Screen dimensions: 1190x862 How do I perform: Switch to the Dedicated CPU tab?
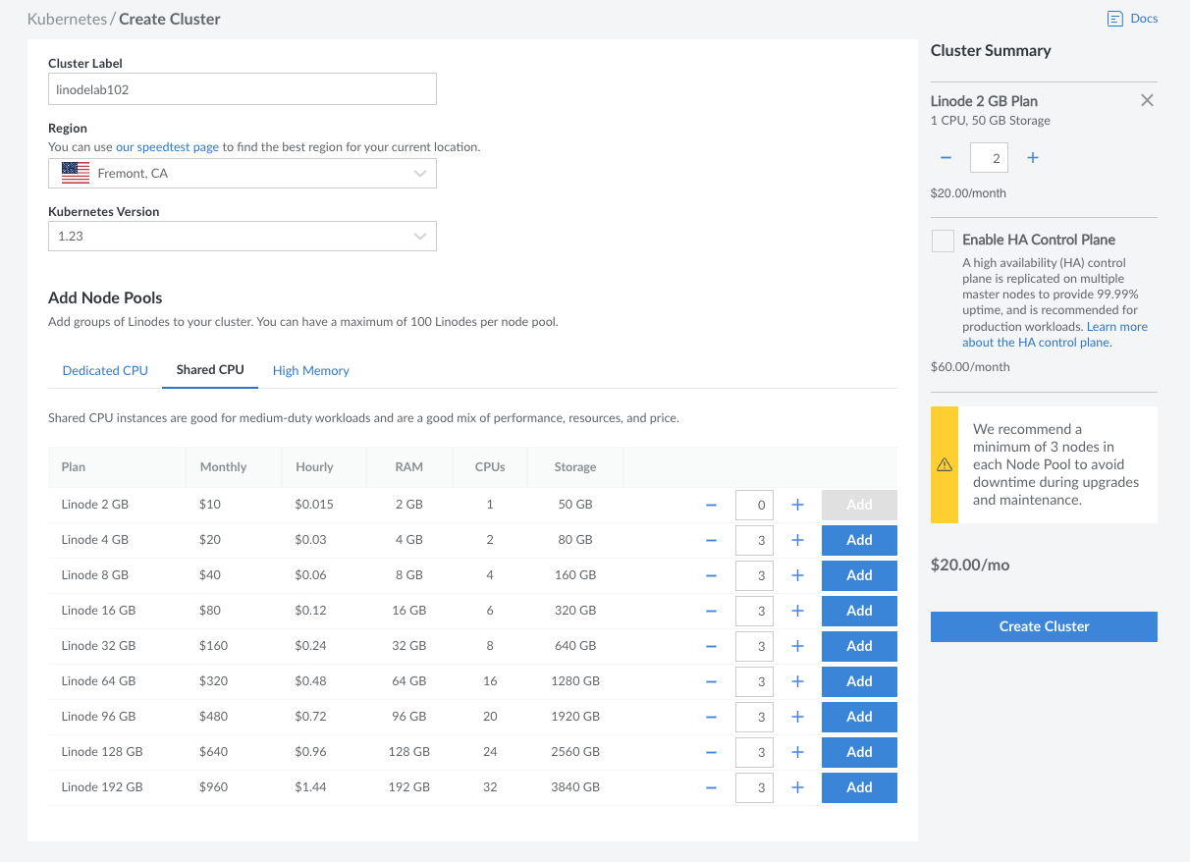tap(105, 370)
